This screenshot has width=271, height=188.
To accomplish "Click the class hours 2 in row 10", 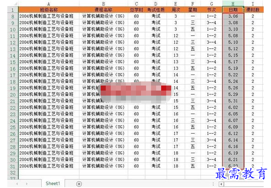I will [x=253, y=29].
